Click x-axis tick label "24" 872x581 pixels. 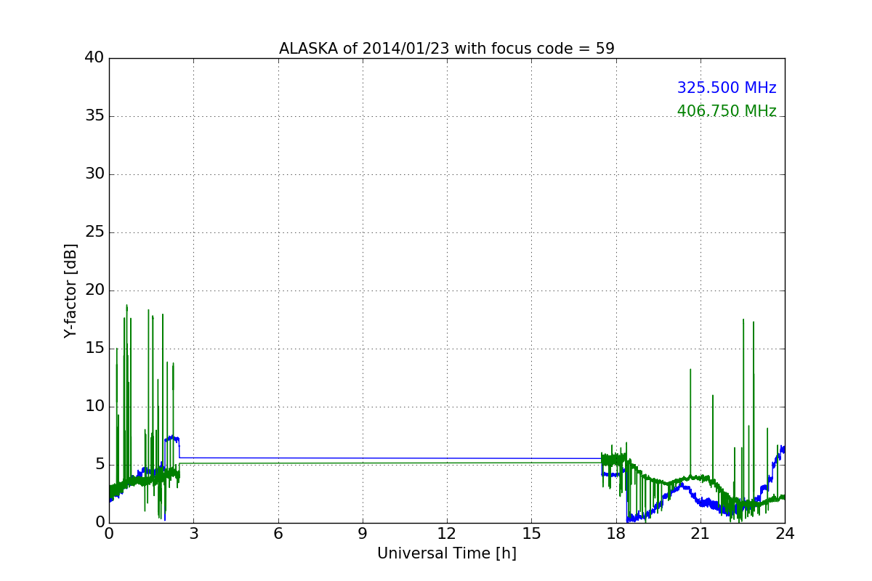(785, 534)
